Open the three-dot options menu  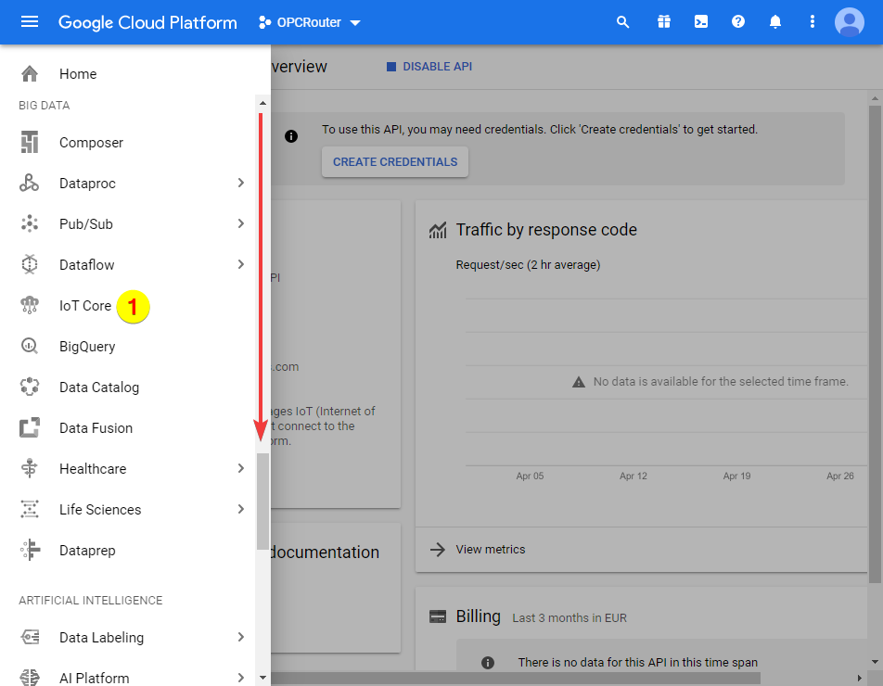[x=812, y=21]
